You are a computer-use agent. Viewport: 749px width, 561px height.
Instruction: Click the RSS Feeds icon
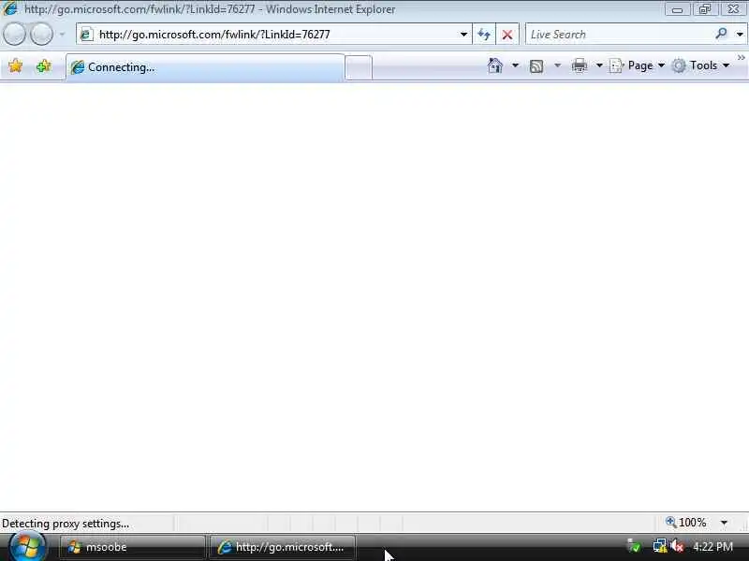(536, 65)
